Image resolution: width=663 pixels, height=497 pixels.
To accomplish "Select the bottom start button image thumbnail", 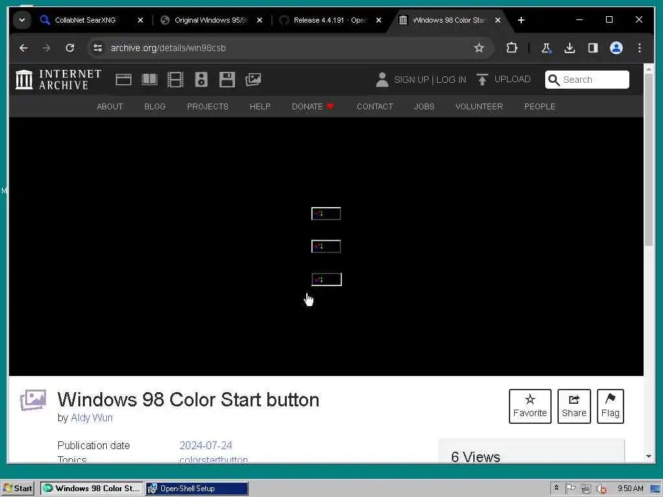I will (326, 280).
